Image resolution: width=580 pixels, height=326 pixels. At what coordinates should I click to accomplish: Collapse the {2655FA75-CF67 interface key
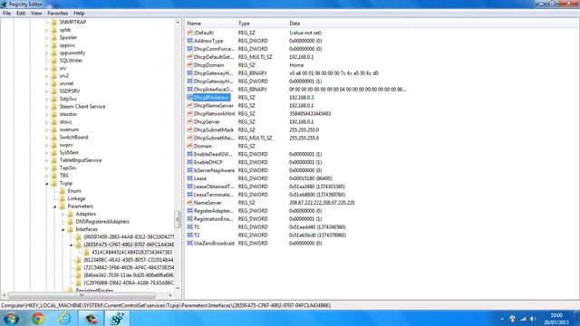click(x=72, y=245)
